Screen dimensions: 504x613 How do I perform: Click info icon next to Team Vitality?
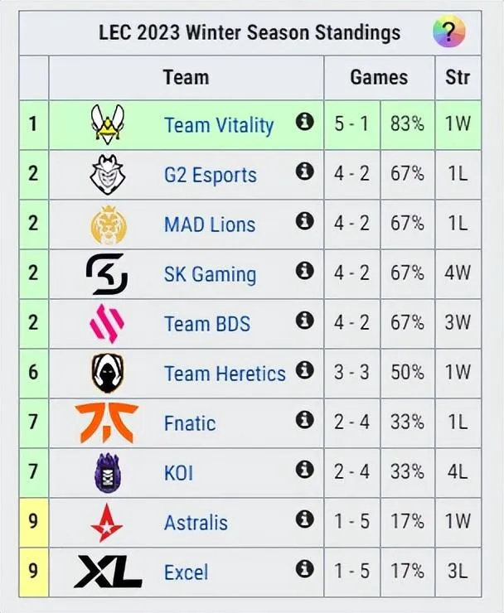305,122
